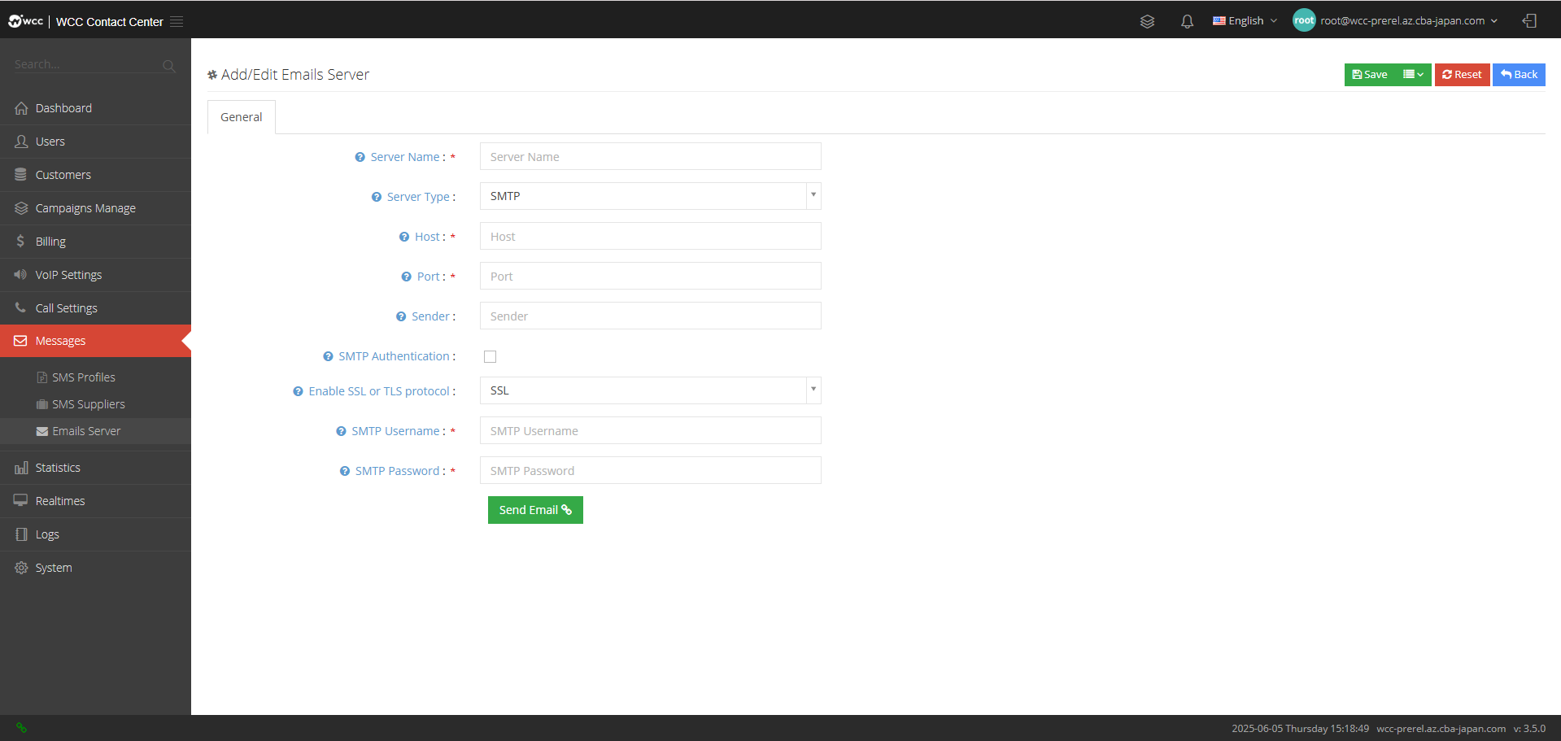Click the blue Back button
1561x741 pixels.
point(1519,75)
